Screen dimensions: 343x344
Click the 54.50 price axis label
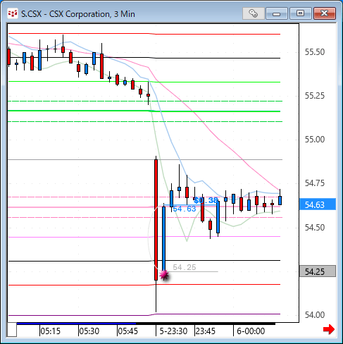315,227
